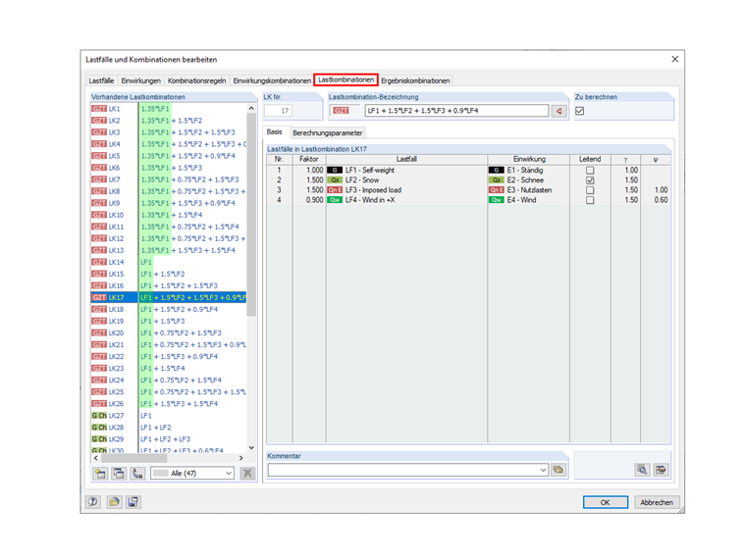Screen dimensions: 746x559
Task: Toggle Leitend checkbox for E1 Ständig
Action: 590,171
